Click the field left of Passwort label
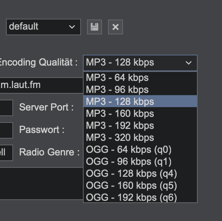This screenshot has height=221, width=222. pos(6,130)
